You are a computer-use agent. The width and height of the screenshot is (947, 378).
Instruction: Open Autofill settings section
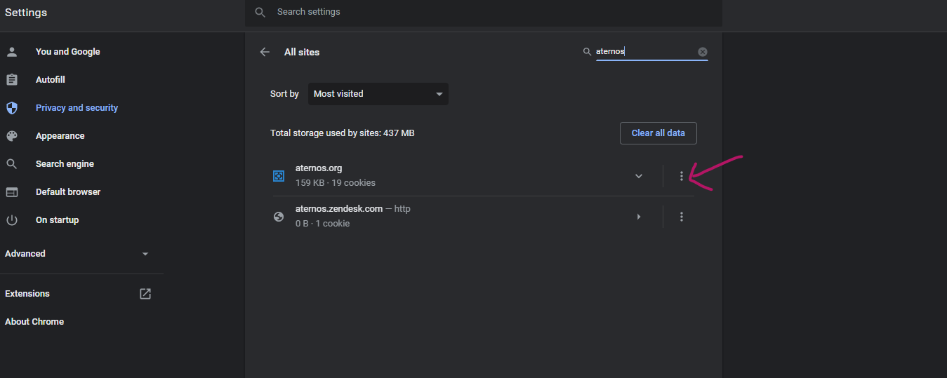[51, 80]
